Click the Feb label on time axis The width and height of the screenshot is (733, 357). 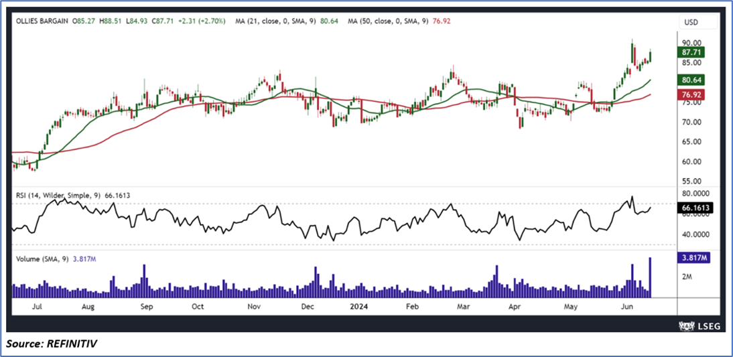point(412,307)
